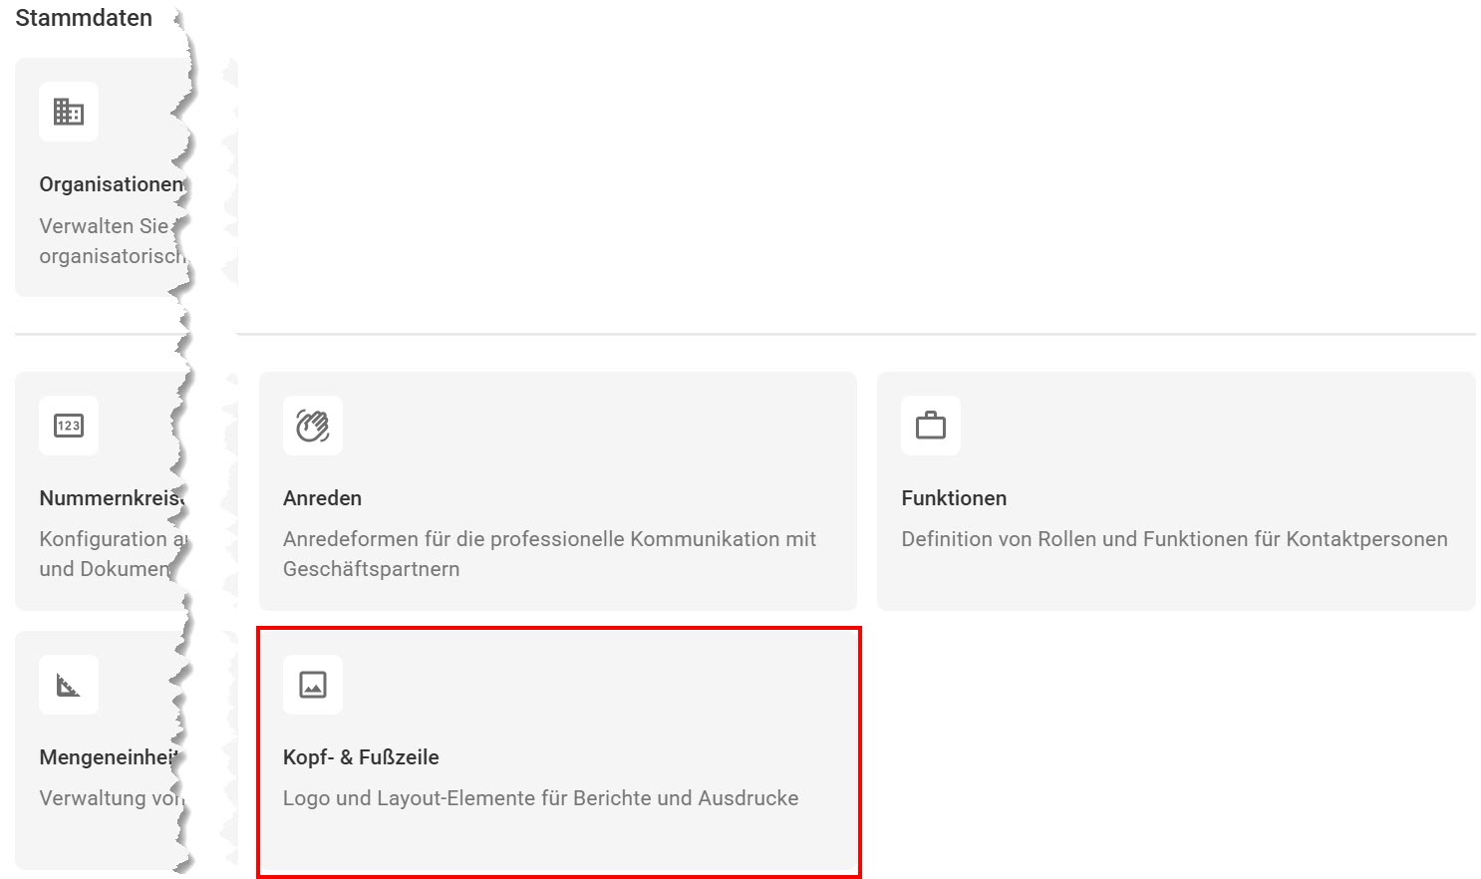Click the 'Logo und Layout-Elemente' description
Image resolution: width=1481 pixels, height=879 pixels.
coord(540,798)
